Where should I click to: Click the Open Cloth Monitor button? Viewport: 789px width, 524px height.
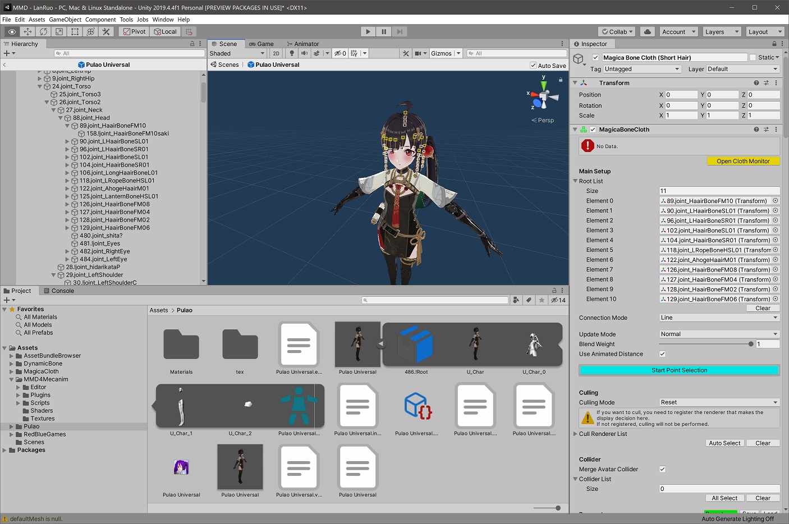743,161
